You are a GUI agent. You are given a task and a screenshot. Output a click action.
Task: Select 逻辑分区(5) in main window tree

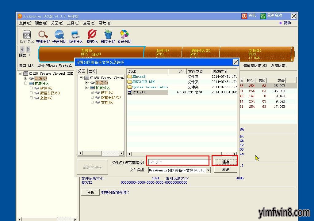tap(50, 93)
